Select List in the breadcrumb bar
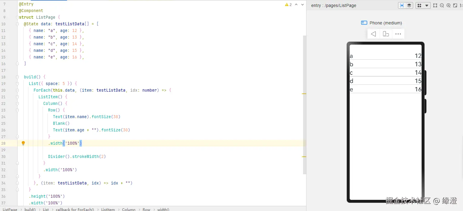 click(x=46, y=209)
